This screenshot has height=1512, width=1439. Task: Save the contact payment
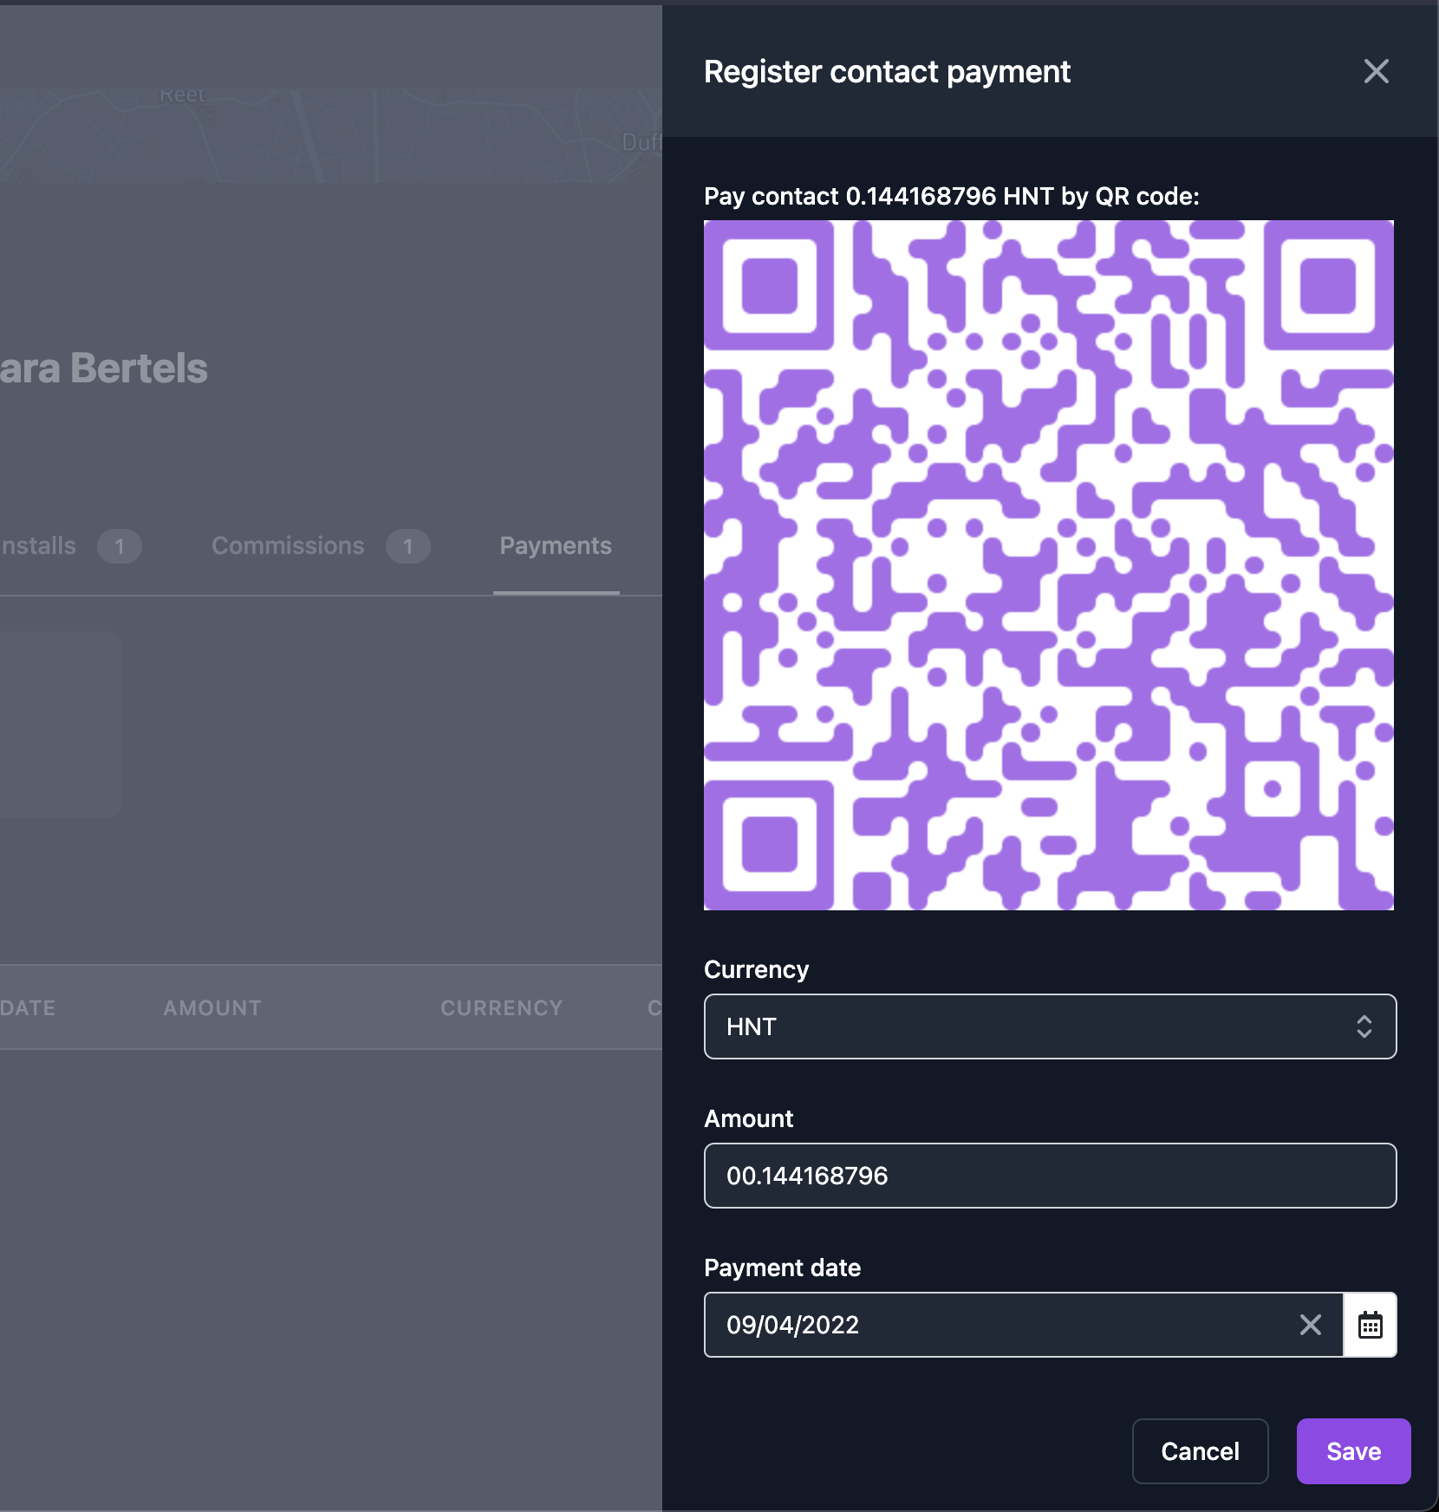click(x=1353, y=1451)
